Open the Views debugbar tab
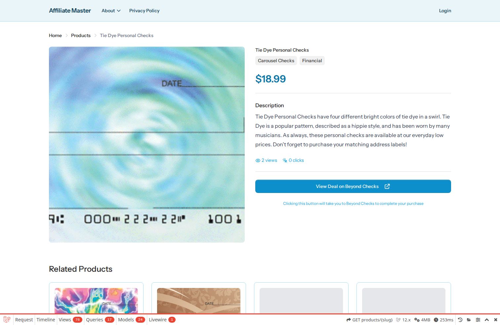Image resolution: width=500 pixels, height=325 pixels. pyautogui.click(x=70, y=320)
